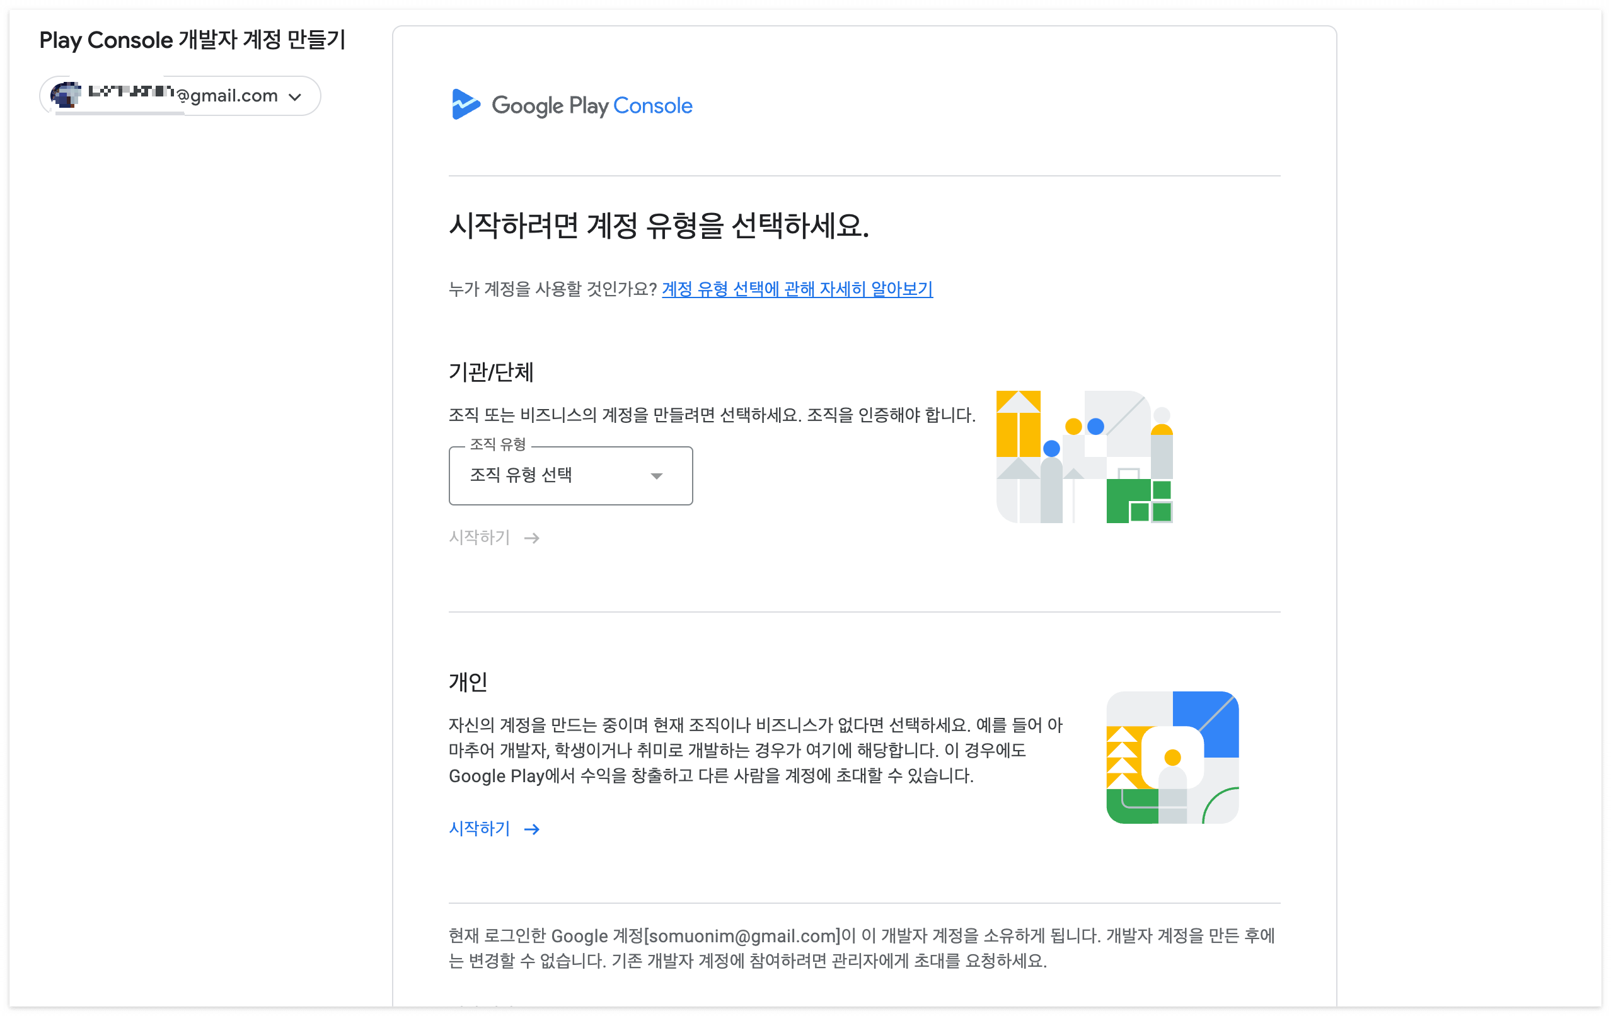The width and height of the screenshot is (1611, 1016).
Task: Click the account email pill selector
Action: point(180,96)
